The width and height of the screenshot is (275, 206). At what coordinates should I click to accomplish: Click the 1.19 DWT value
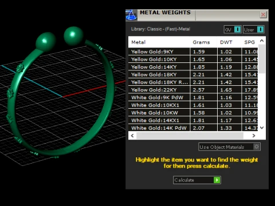coord(226,67)
